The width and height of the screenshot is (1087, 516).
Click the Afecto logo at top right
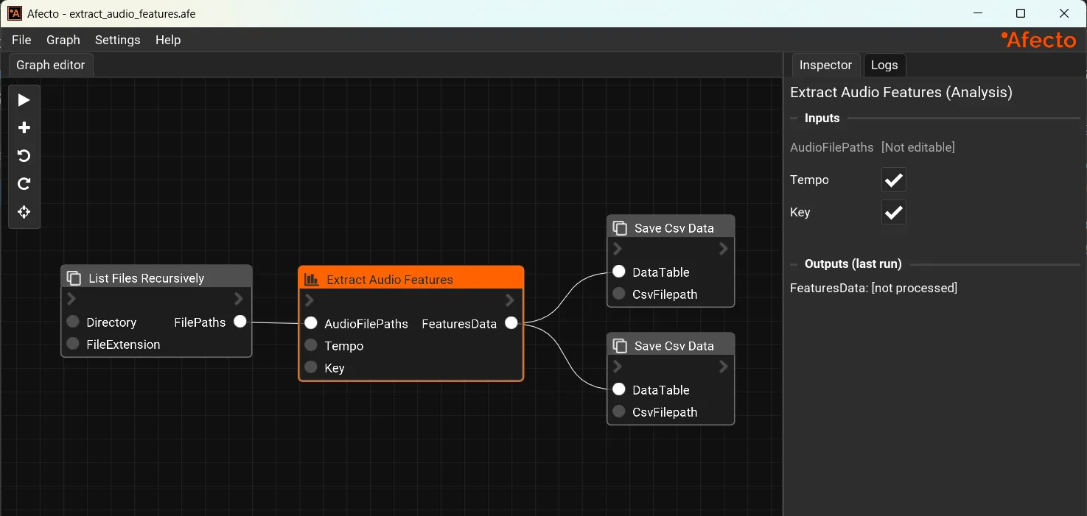pos(1038,40)
